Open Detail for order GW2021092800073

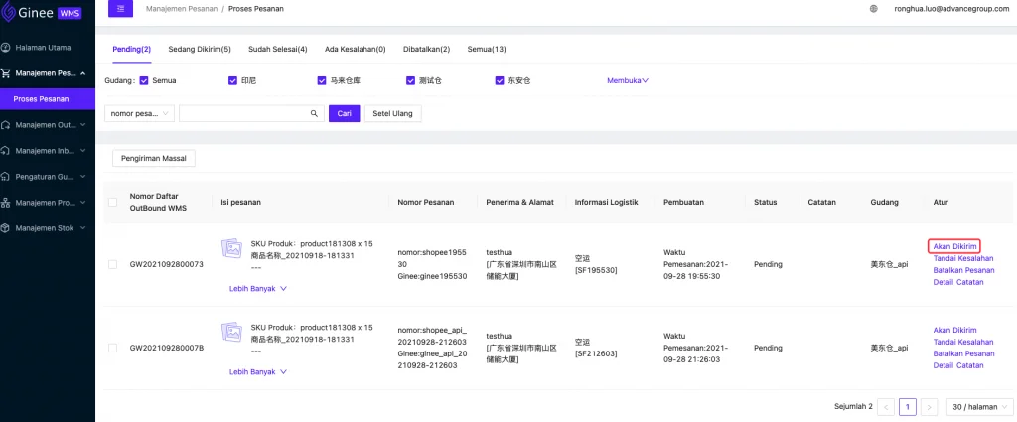pyautogui.click(x=944, y=282)
